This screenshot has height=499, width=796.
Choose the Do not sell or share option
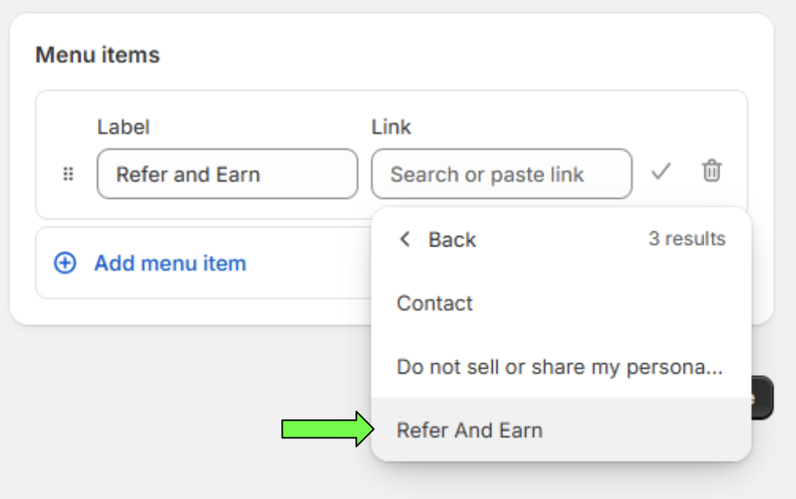561,366
